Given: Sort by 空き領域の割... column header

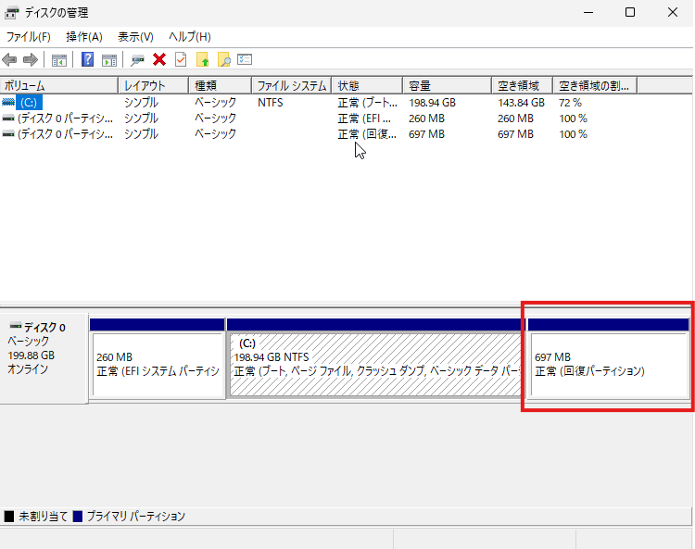Looking at the screenshot, I should tap(595, 85).
